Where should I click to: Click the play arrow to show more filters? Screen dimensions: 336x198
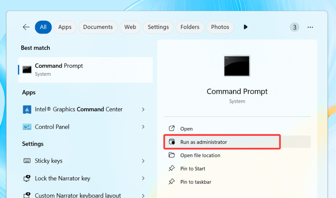tap(246, 27)
